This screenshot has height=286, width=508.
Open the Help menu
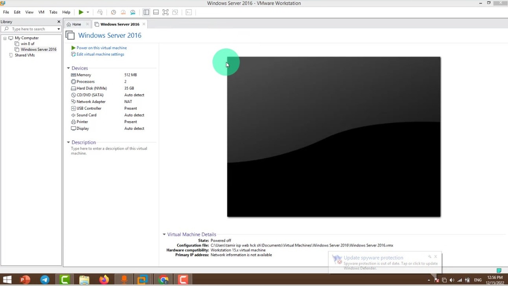coord(66,12)
